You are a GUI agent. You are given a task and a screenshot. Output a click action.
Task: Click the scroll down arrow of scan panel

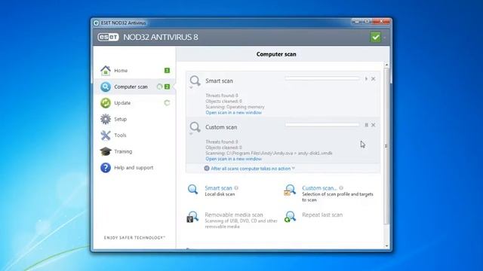386,246
